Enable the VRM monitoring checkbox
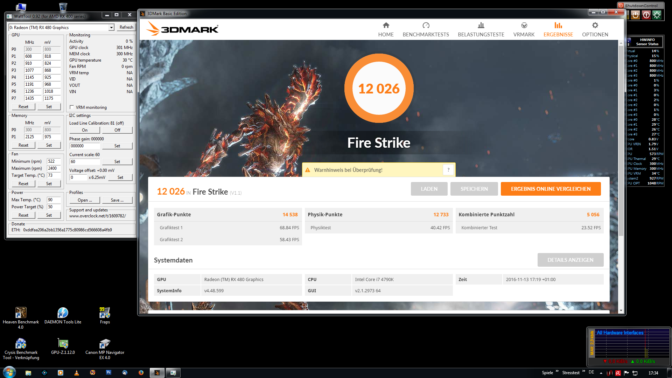 click(72, 107)
